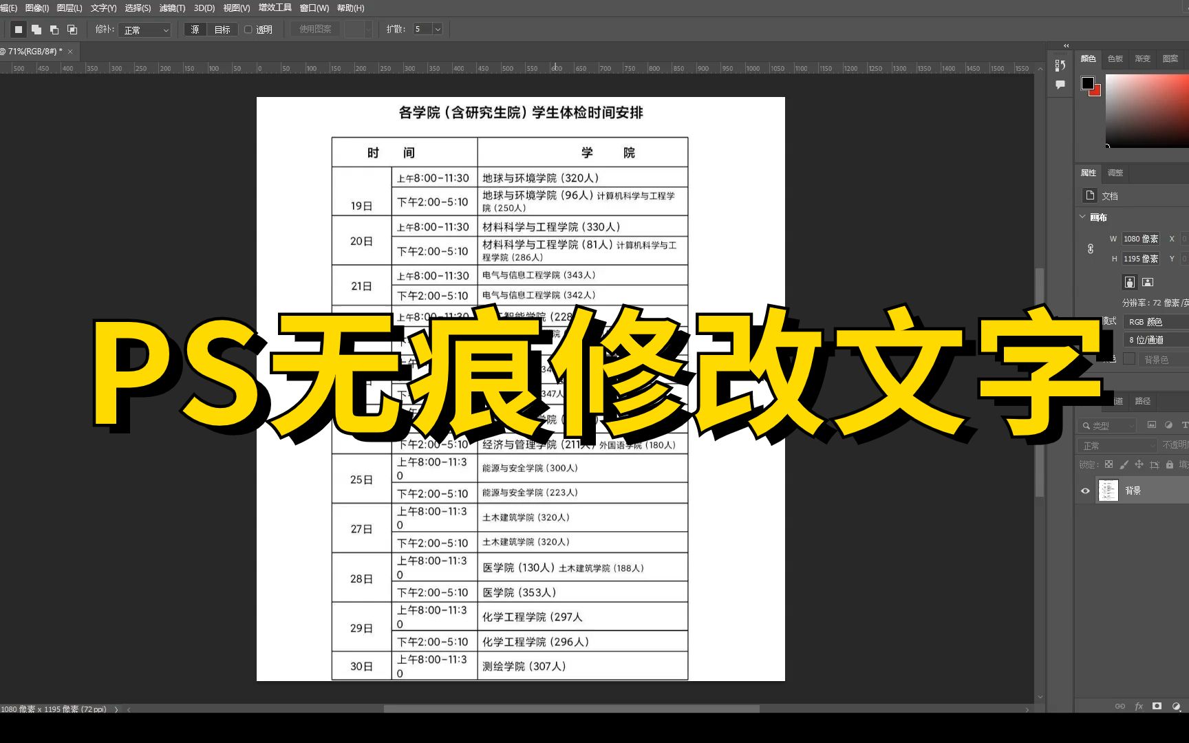Open the 8 位/通道 bit depth dropdown
This screenshot has width=1189, height=743.
1157,340
